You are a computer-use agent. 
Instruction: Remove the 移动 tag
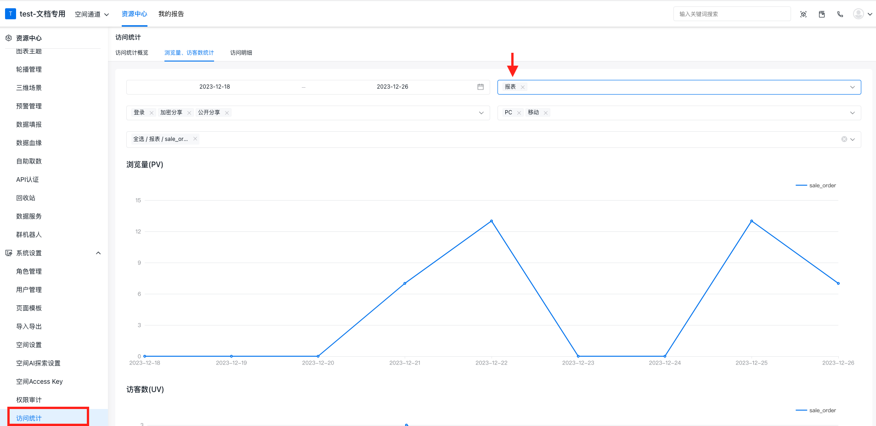click(546, 113)
